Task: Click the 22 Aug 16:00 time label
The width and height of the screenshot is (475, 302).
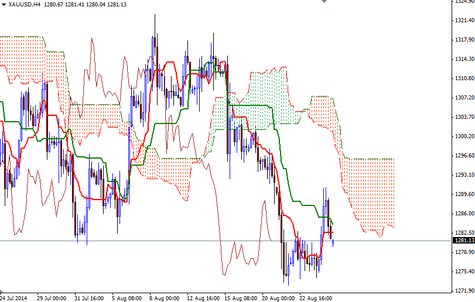Action: [x=317, y=297]
